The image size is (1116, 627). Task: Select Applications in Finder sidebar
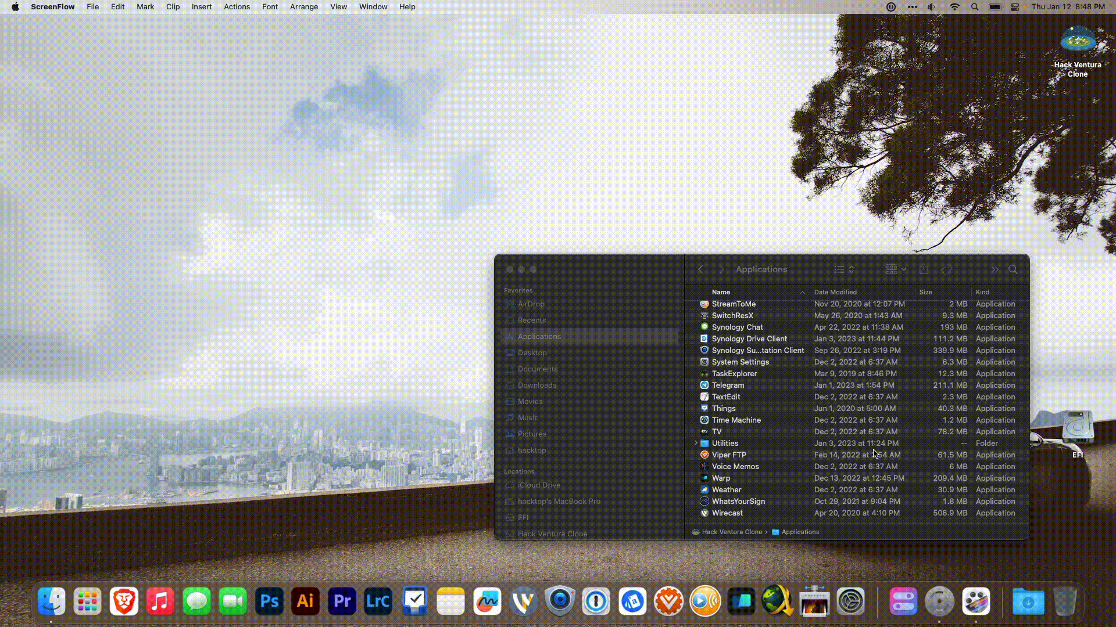tap(589, 336)
